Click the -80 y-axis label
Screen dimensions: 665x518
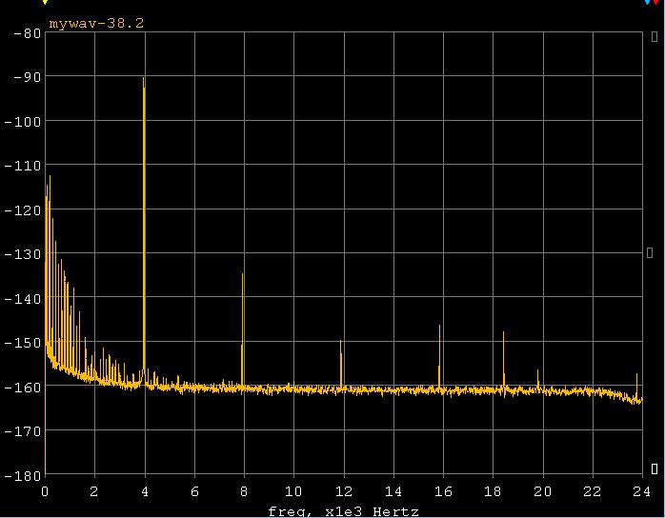click(28, 33)
